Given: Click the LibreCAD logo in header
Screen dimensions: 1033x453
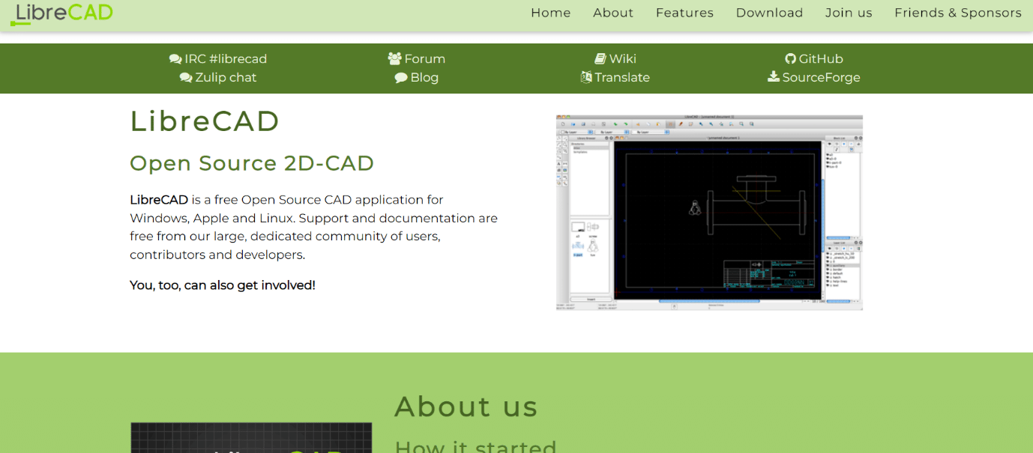Looking at the screenshot, I should click(61, 13).
